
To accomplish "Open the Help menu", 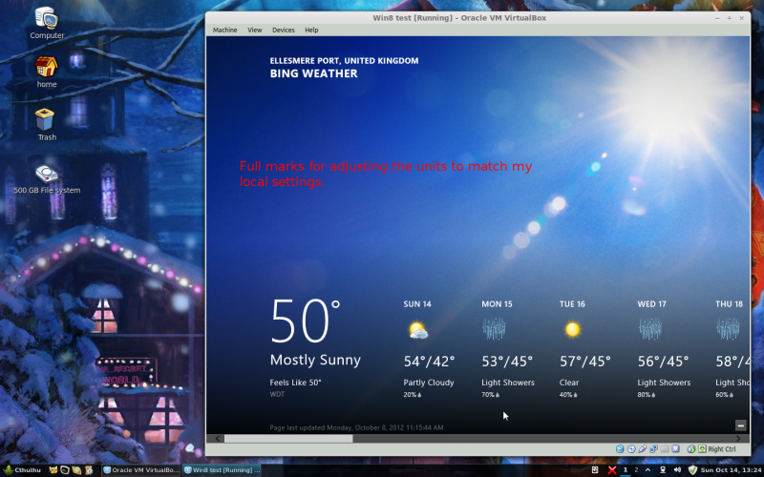I will [311, 30].
